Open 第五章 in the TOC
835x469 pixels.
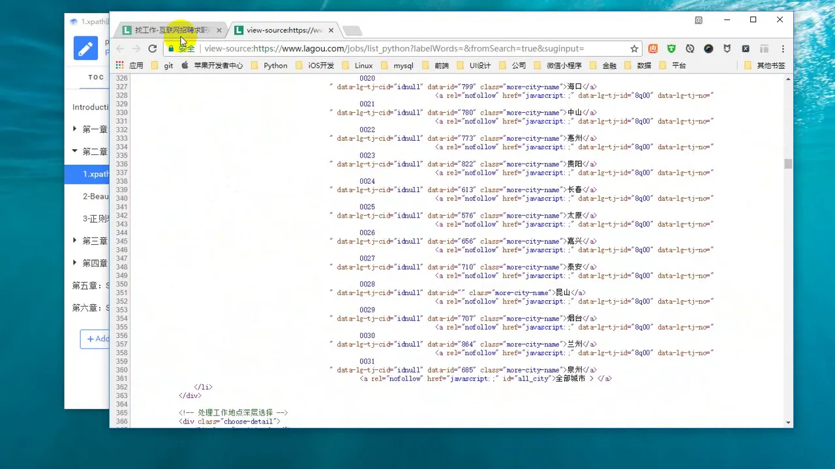coord(90,285)
